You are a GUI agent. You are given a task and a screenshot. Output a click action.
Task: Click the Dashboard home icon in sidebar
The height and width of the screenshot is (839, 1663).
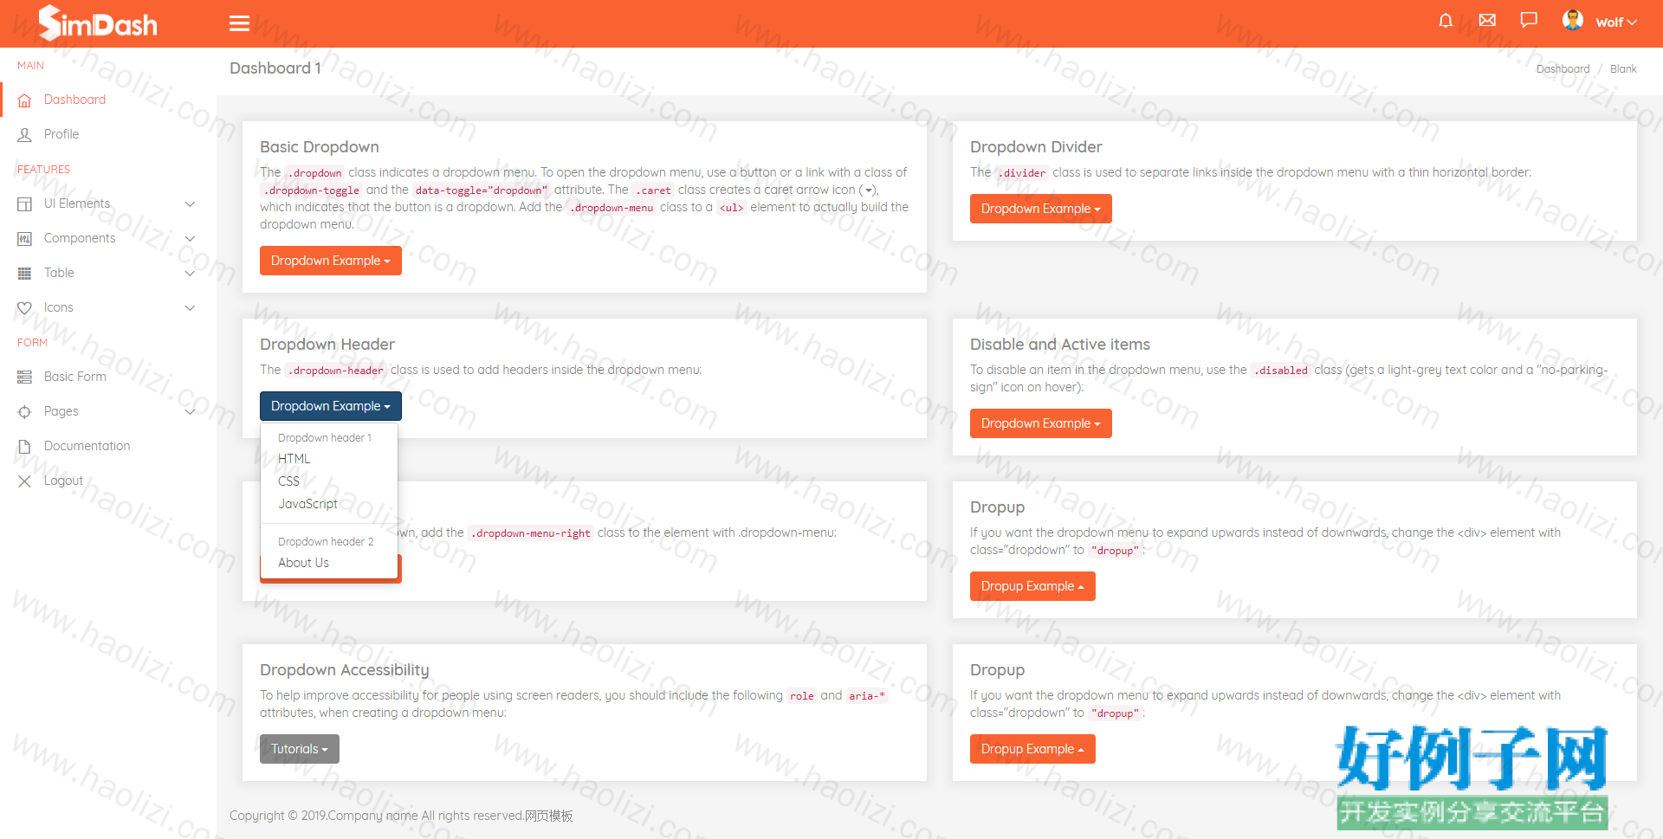pyautogui.click(x=24, y=100)
